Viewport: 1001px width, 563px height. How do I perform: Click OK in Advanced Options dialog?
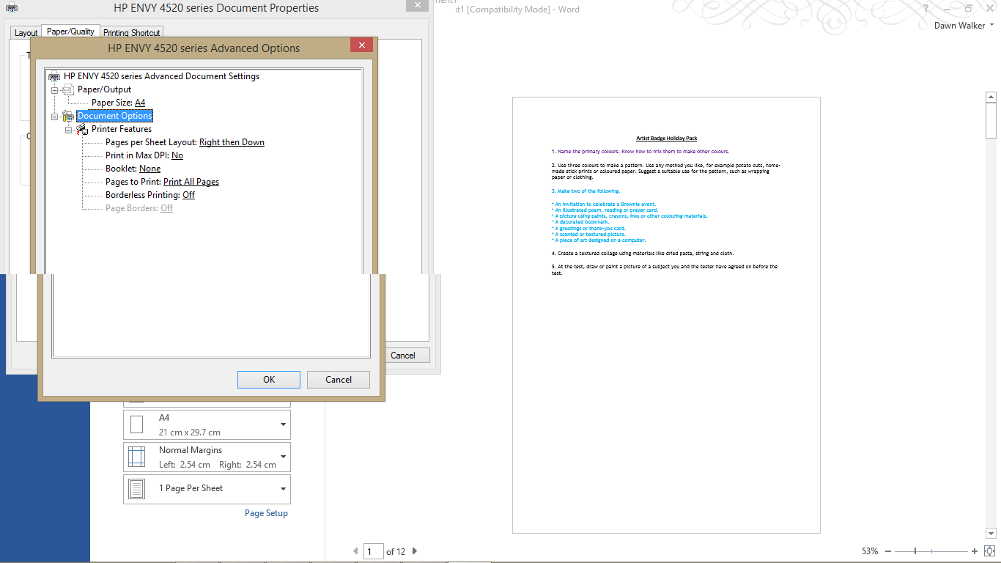[x=269, y=380]
